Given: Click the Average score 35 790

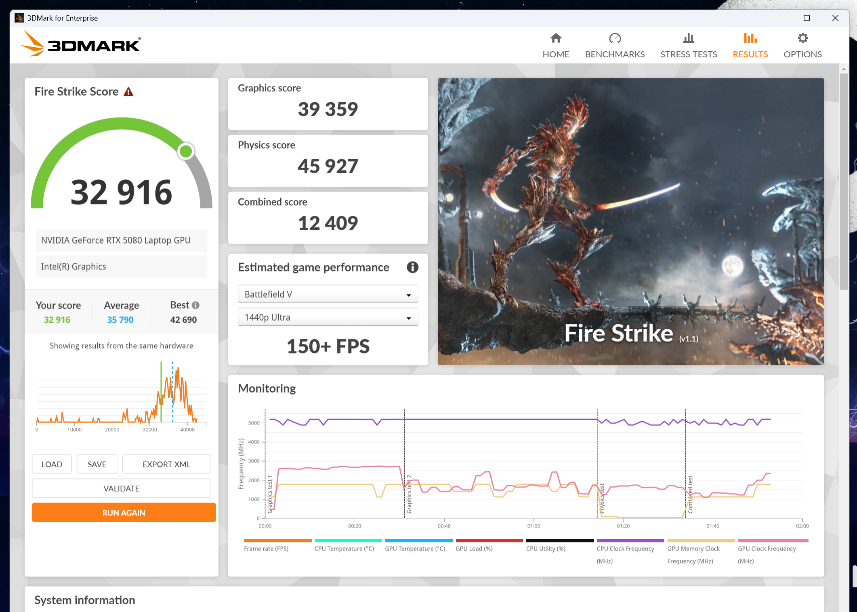Looking at the screenshot, I should coord(120,320).
